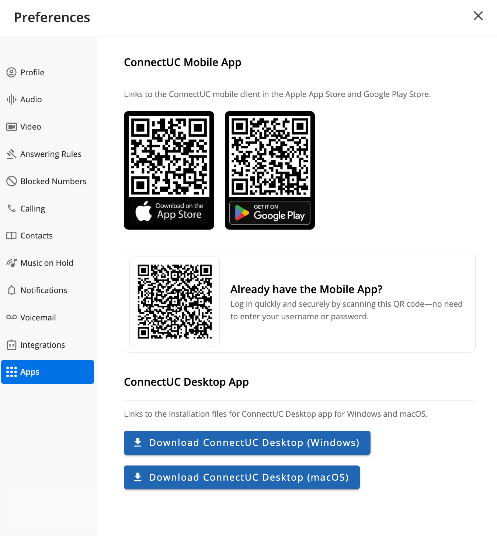Download ConnectUC Desktop for Windows

pos(247,443)
